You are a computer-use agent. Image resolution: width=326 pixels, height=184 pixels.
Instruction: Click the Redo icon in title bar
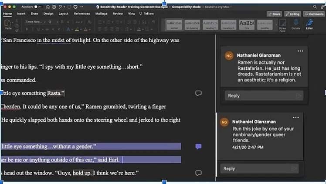point(69,7)
